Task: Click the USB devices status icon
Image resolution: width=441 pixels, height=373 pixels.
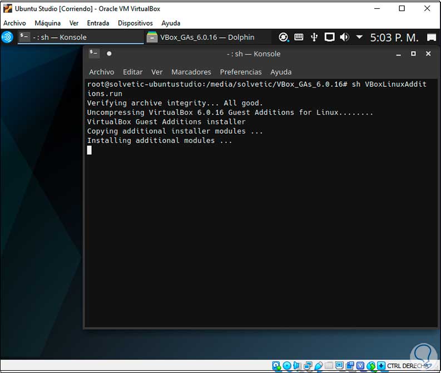Action: click(319, 366)
